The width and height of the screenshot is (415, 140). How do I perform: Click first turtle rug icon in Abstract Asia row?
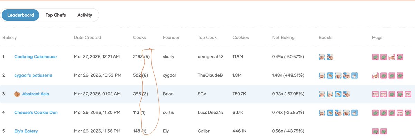click(x=391, y=94)
